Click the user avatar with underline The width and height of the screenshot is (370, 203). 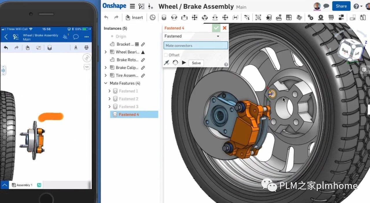tap(317, 6)
